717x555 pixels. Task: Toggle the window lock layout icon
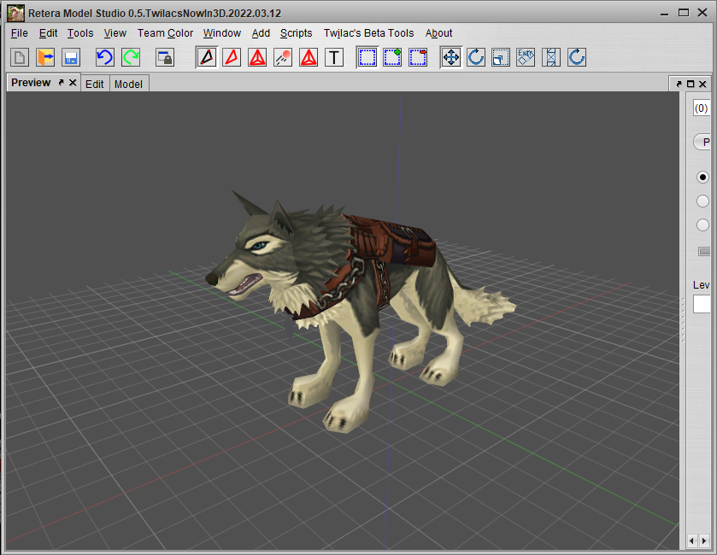coord(165,57)
